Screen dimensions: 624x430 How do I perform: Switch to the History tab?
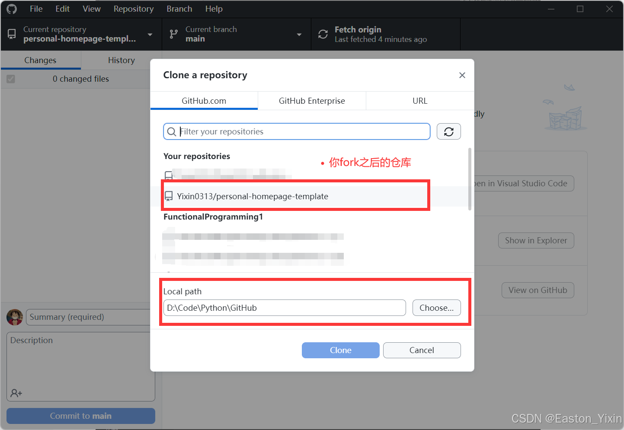[122, 60]
